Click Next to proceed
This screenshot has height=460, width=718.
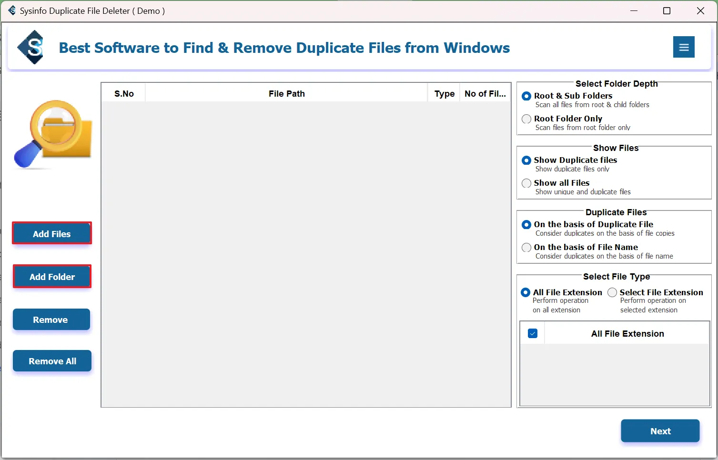(x=660, y=431)
